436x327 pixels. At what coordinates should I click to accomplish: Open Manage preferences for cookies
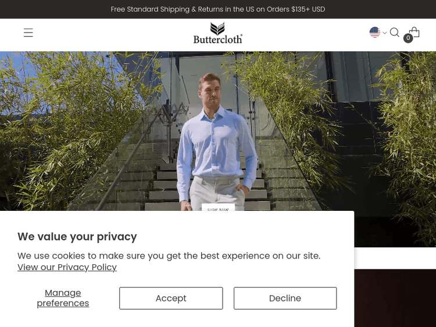click(x=63, y=298)
